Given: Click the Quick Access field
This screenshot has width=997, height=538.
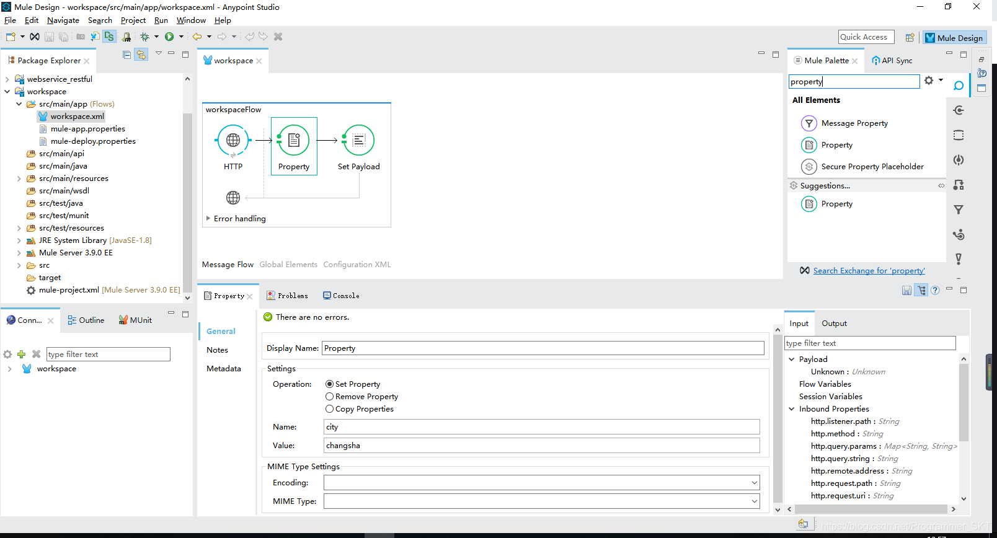Looking at the screenshot, I should 866,37.
